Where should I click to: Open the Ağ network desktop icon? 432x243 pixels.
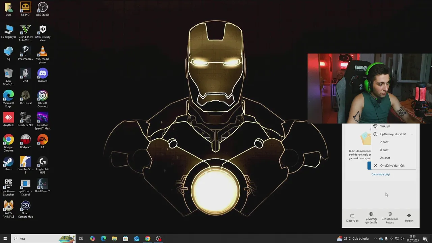8,53
